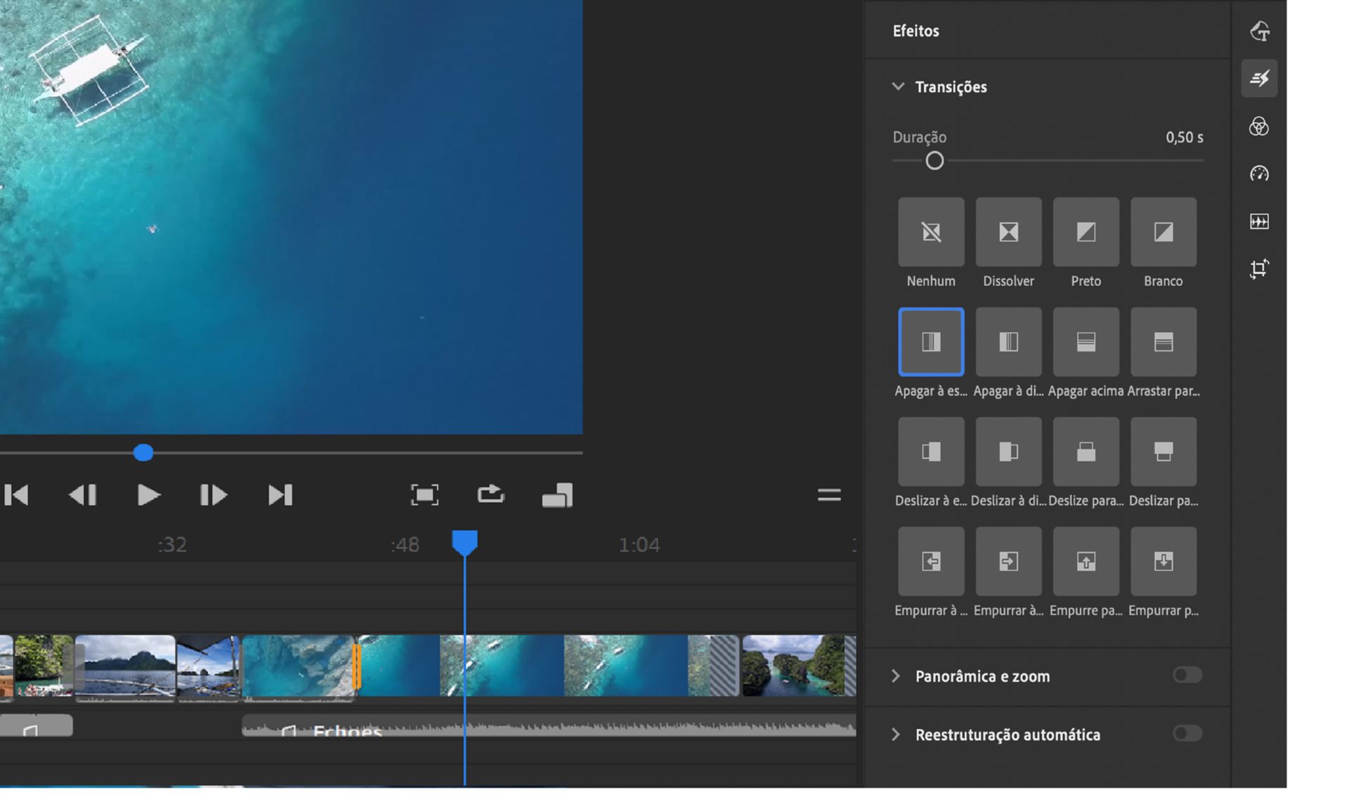
Task: Toggle fullscreen preview icon
Action: click(x=424, y=495)
